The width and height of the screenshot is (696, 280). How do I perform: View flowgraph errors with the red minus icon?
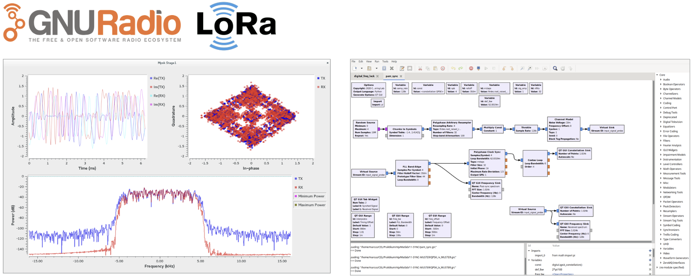471,69
